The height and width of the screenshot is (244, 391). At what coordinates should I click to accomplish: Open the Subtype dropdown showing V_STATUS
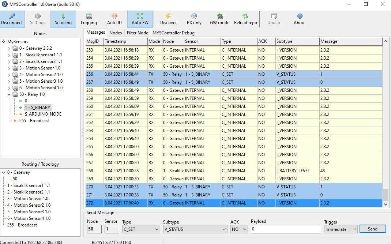[195, 229]
